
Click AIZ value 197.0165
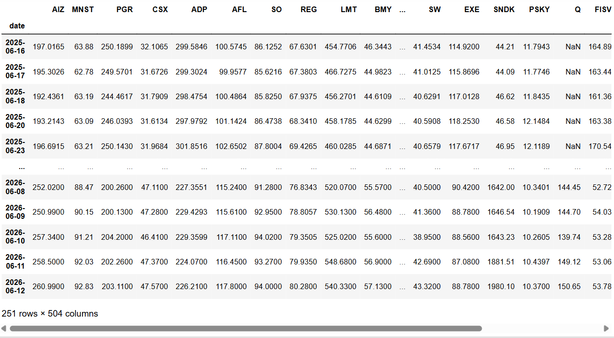click(48, 47)
